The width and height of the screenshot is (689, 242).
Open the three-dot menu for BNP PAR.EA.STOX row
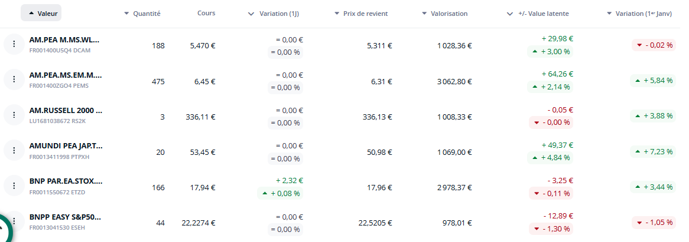(13, 186)
